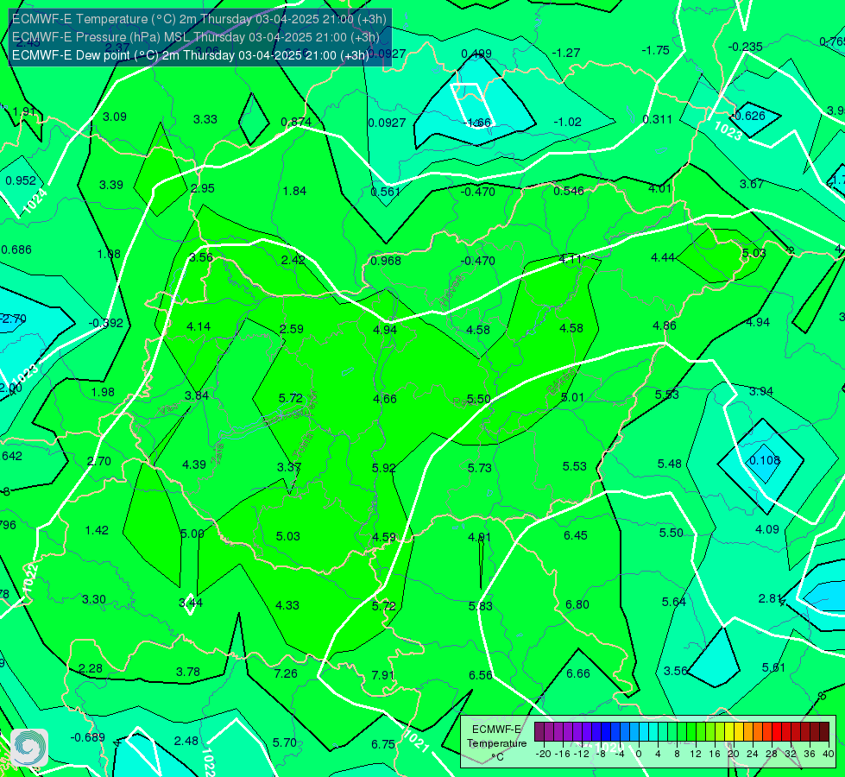Select the ECMWF-E Pressure MSL layer title
The height and width of the screenshot is (777, 845).
(195, 37)
